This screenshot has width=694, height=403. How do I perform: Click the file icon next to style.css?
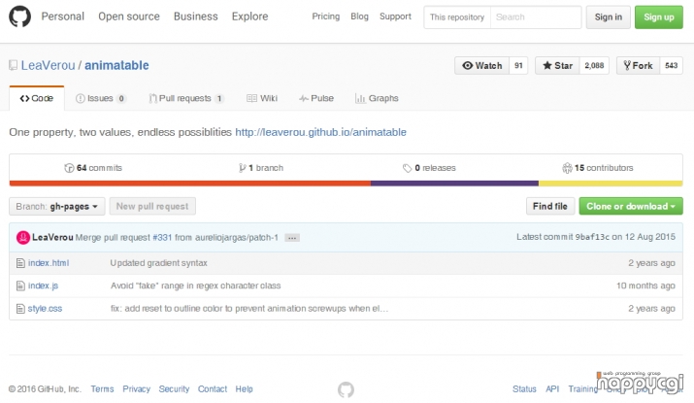(x=20, y=309)
